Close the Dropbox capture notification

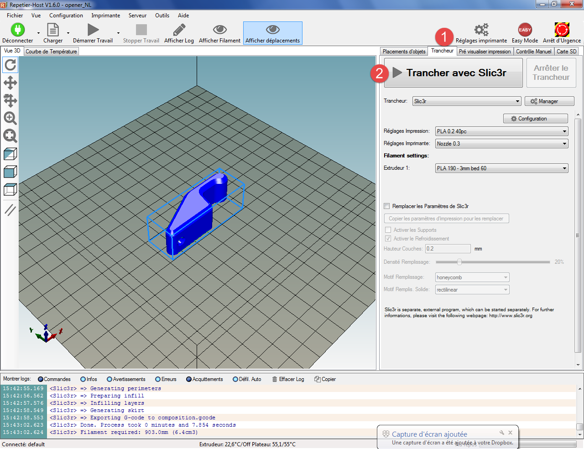click(x=511, y=433)
